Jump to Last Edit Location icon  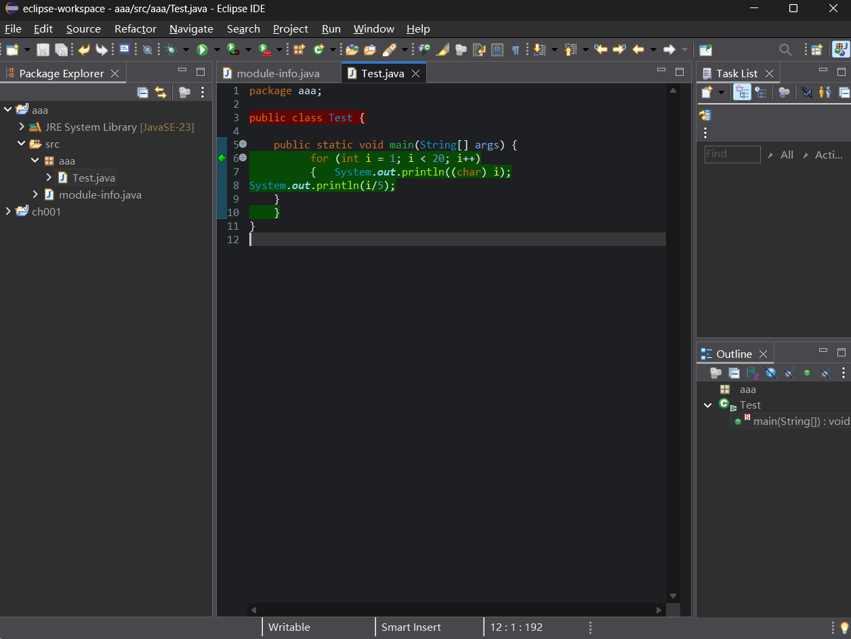click(600, 49)
